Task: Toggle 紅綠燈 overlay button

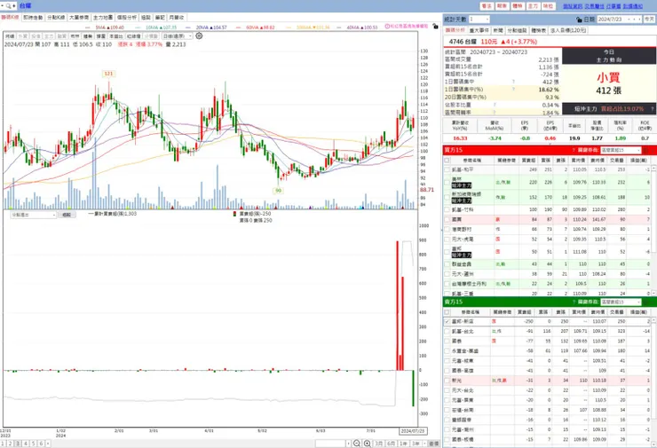Action: tap(134, 36)
